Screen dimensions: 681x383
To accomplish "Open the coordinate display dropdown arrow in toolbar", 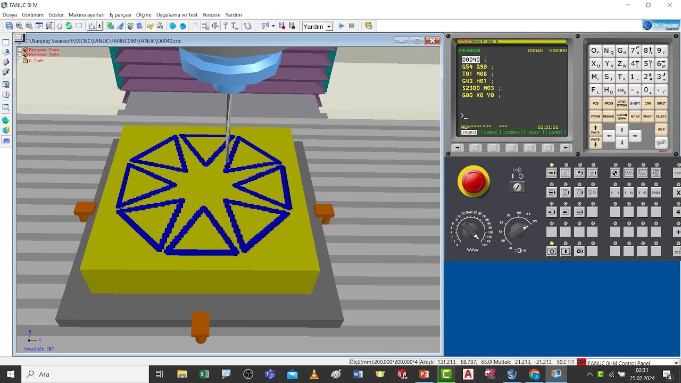I will click(x=99, y=26).
